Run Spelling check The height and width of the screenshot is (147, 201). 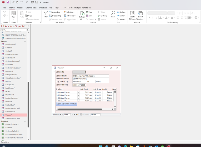(102, 16)
